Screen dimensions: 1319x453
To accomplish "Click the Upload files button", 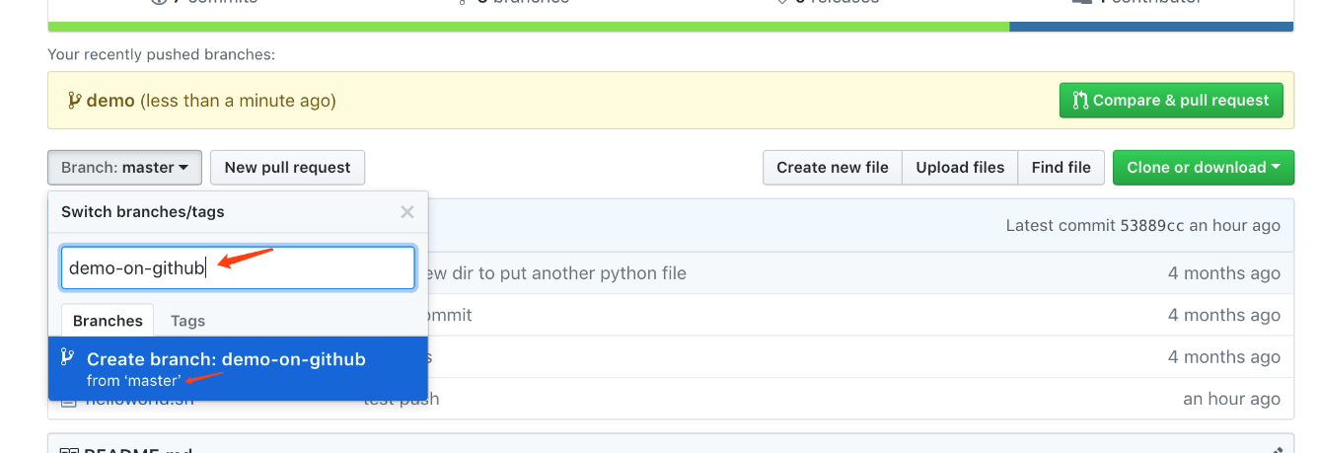I will (x=959, y=168).
